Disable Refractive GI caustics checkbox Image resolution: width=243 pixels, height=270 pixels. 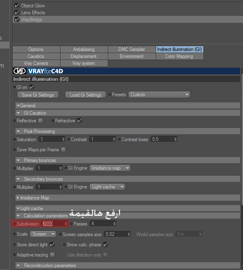pyautogui.click(x=79, y=121)
